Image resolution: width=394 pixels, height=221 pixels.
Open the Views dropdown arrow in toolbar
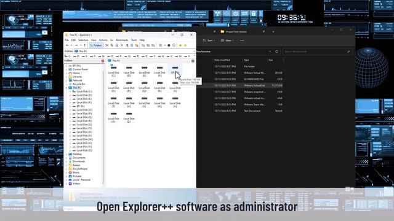pyautogui.click(x=165, y=45)
